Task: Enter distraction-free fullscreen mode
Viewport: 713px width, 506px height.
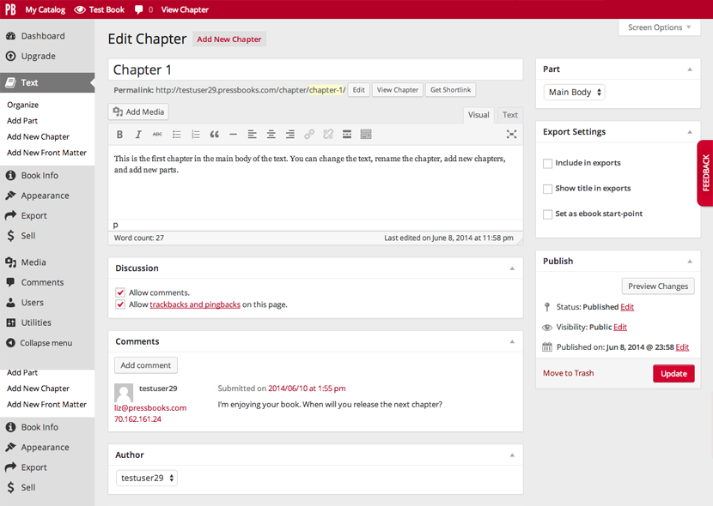Action: click(x=512, y=135)
